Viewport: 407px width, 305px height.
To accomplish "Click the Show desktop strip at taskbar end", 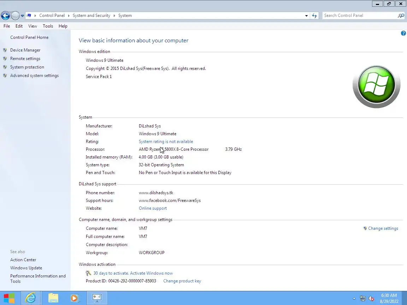I will 405,298.
